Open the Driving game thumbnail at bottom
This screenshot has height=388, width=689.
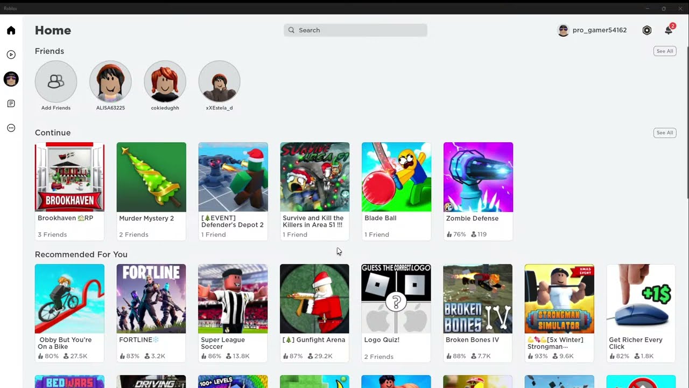(151, 382)
